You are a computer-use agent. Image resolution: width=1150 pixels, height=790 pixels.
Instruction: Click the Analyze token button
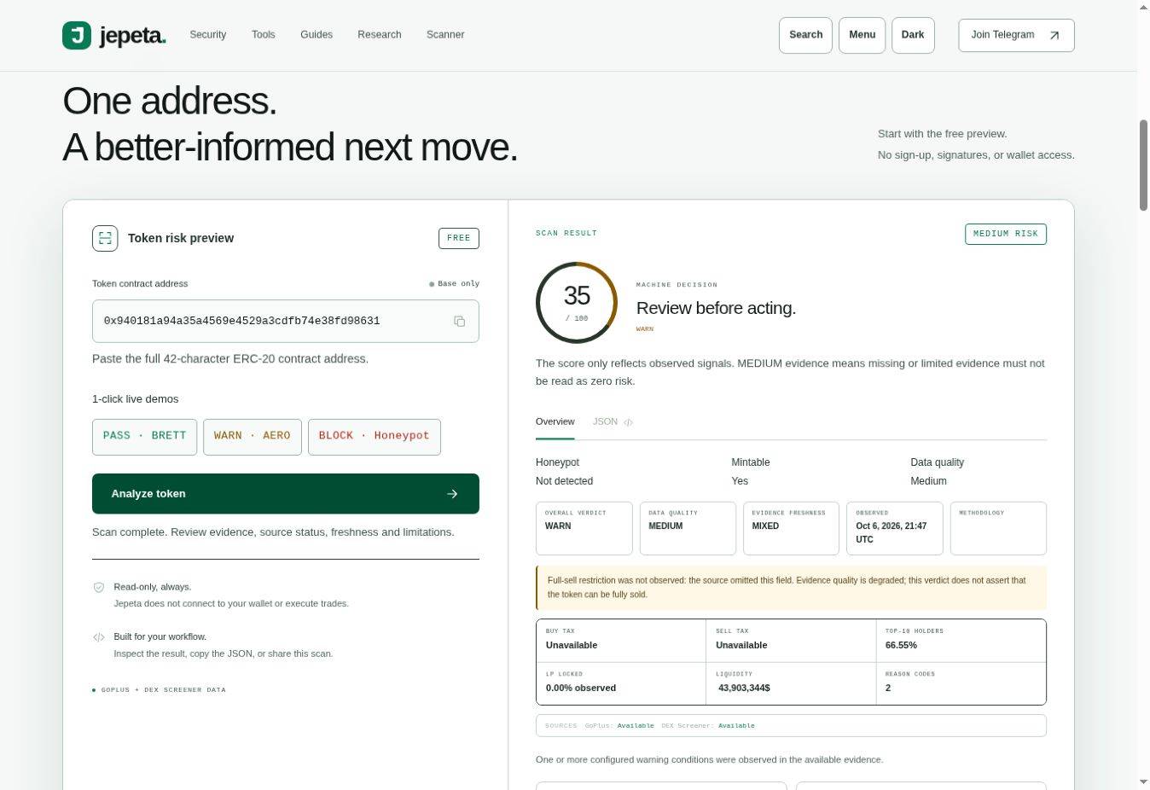click(286, 494)
